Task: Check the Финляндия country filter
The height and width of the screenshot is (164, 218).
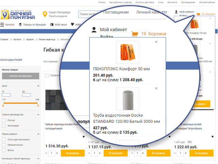Action: tap(4, 125)
